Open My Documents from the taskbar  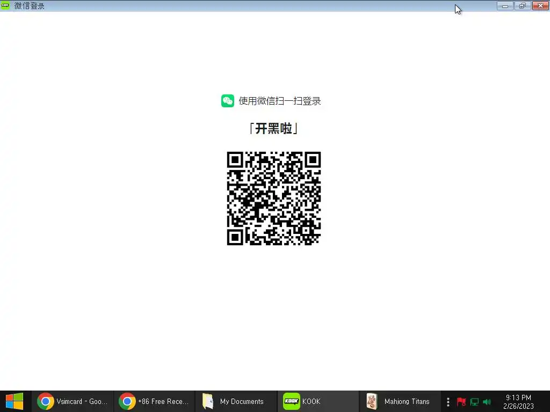tap(236, 401)
